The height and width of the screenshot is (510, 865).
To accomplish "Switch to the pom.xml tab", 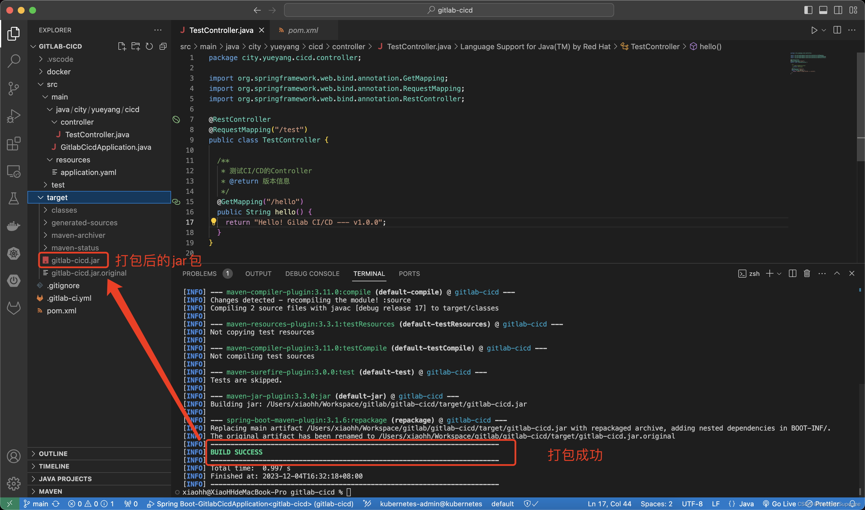I will click(x=303, y=30).
